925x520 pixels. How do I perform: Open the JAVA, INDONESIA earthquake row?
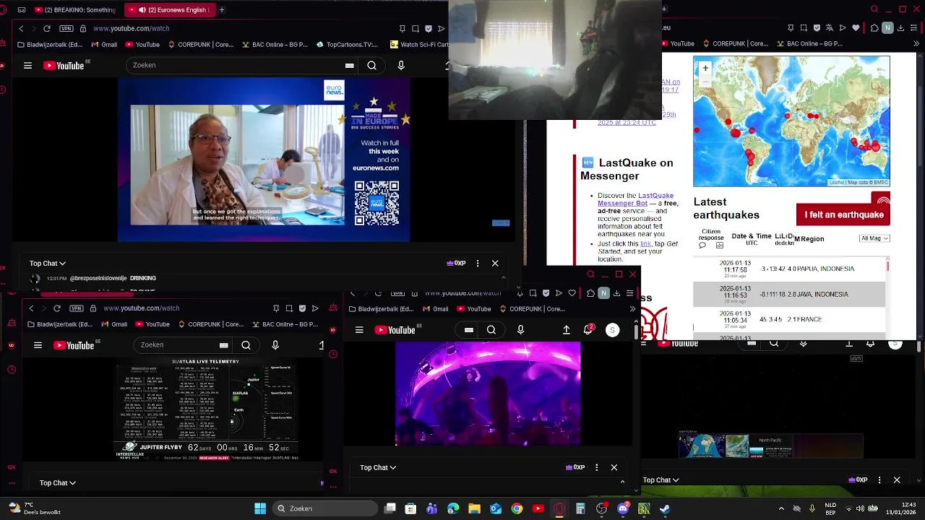click(x=789, y=294)
